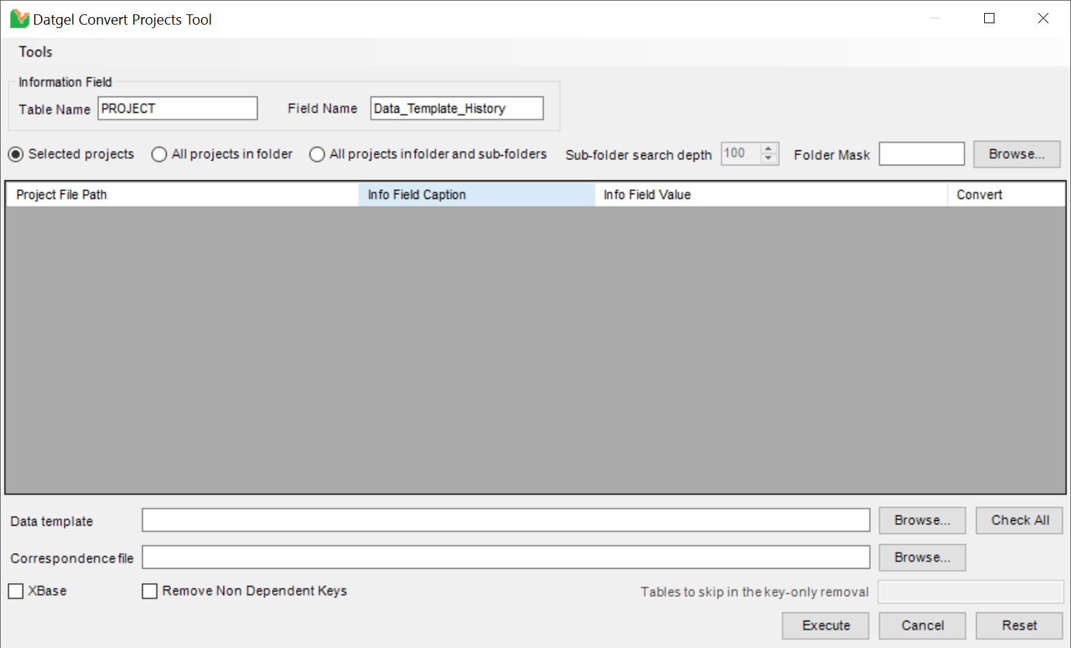Enable the XBase checkbox
The image size is (1071, 648).
(16, 591)
